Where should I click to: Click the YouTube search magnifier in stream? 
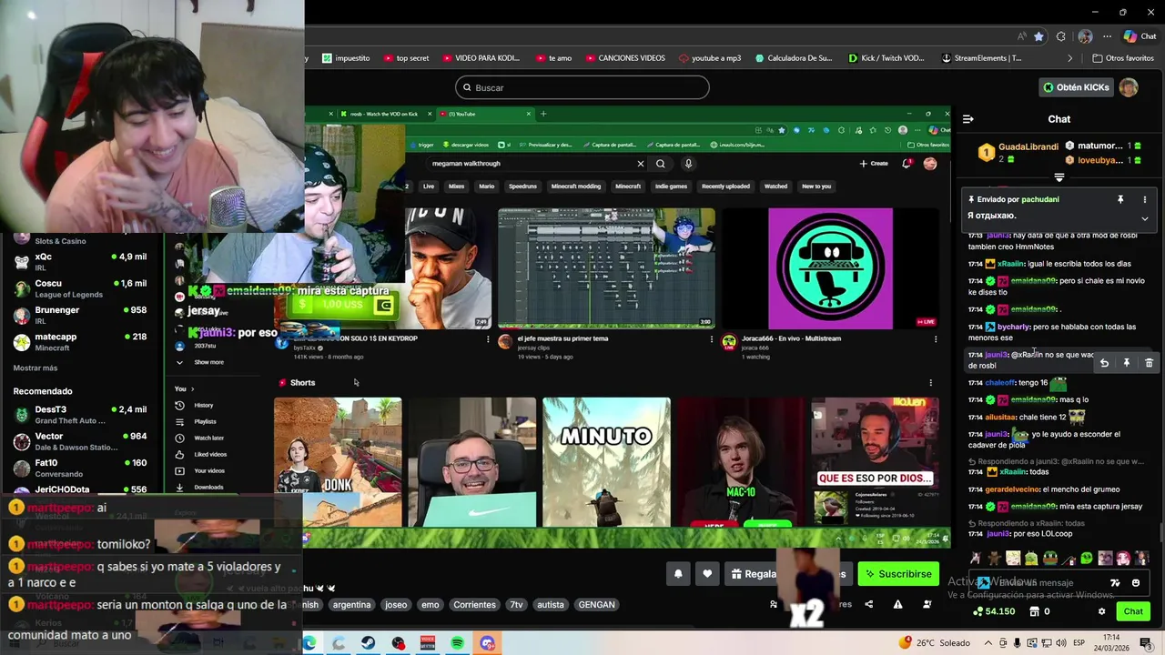(x=661, y=164)
